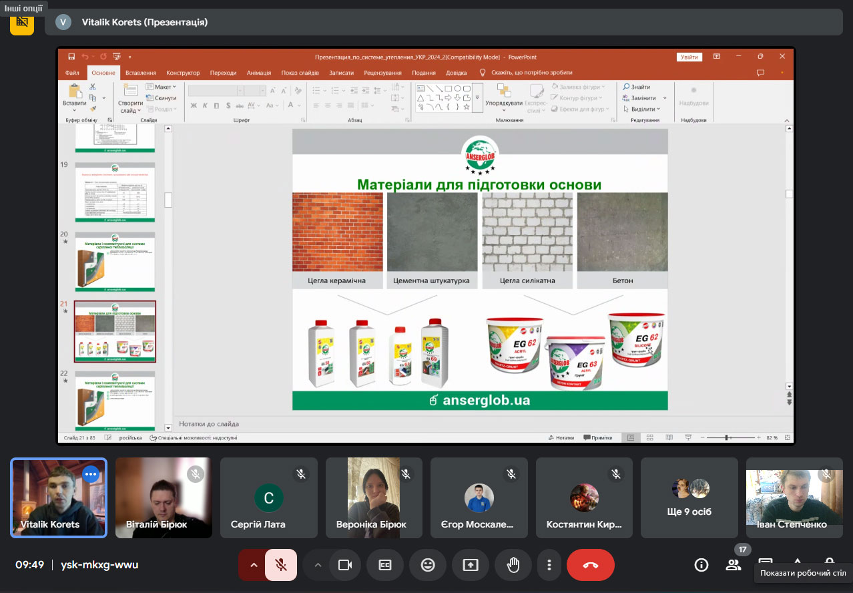Toggle Comments (Примітки) pane in status bar
Screen dimensions: 853x593
598,437
